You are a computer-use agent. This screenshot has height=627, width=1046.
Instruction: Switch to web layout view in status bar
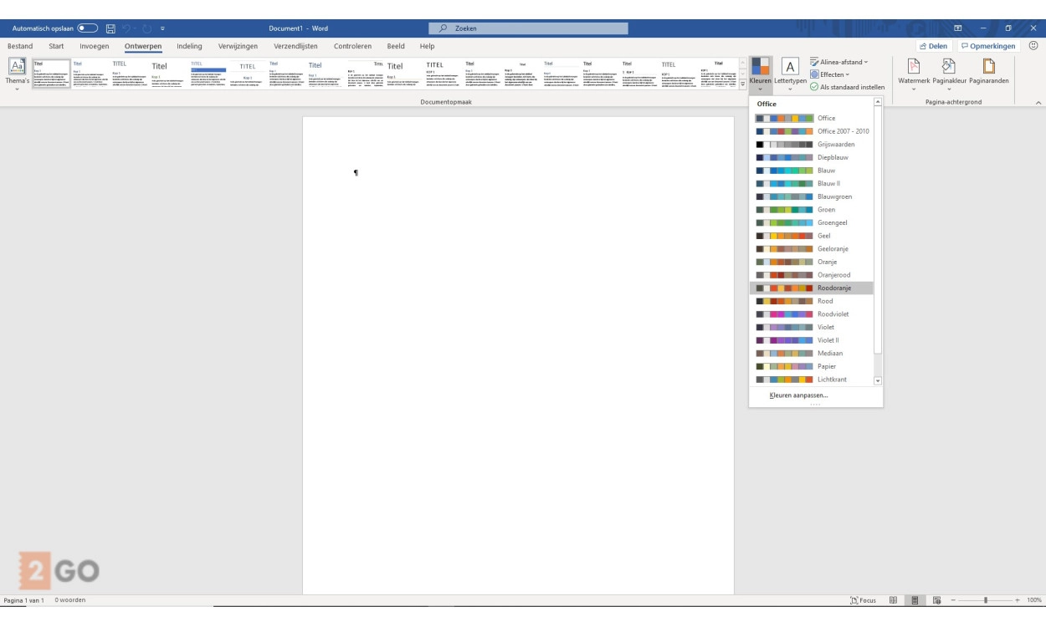click(936, 600)
